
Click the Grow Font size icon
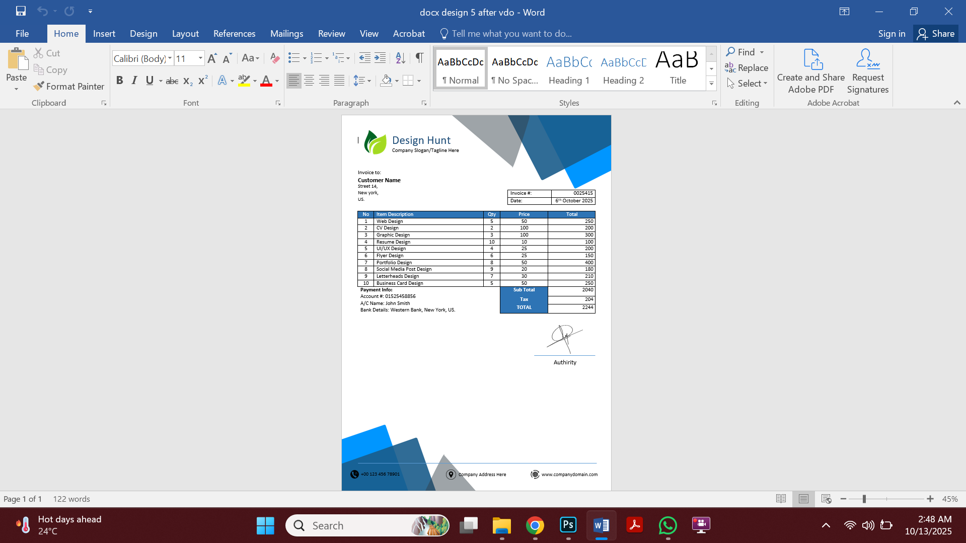coord(212,58)
